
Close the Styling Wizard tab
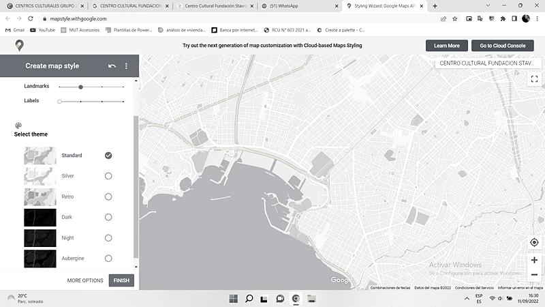click(421, 6)
